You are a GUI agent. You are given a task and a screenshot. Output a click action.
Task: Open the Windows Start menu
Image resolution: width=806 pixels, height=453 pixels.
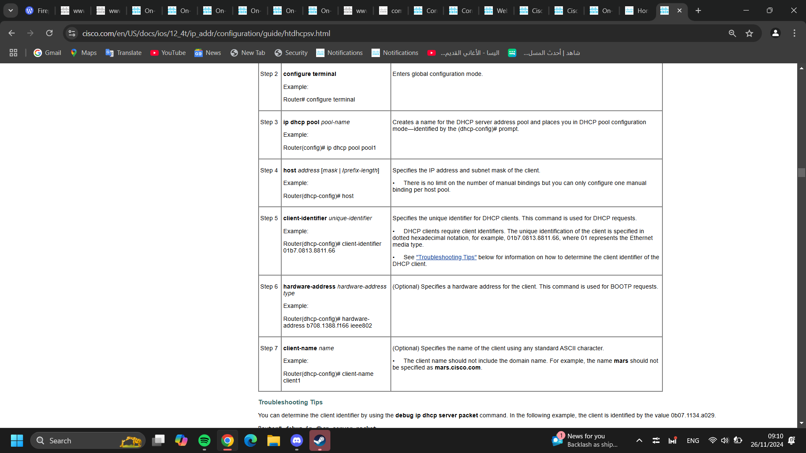(17, 440)
